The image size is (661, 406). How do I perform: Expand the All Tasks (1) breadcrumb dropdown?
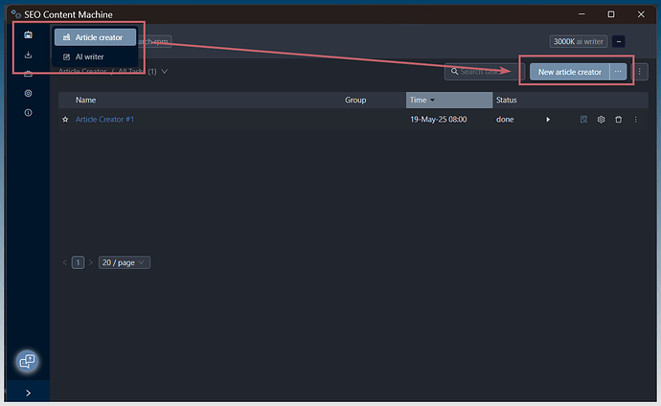pyautogui.click(x=165, y=71)
